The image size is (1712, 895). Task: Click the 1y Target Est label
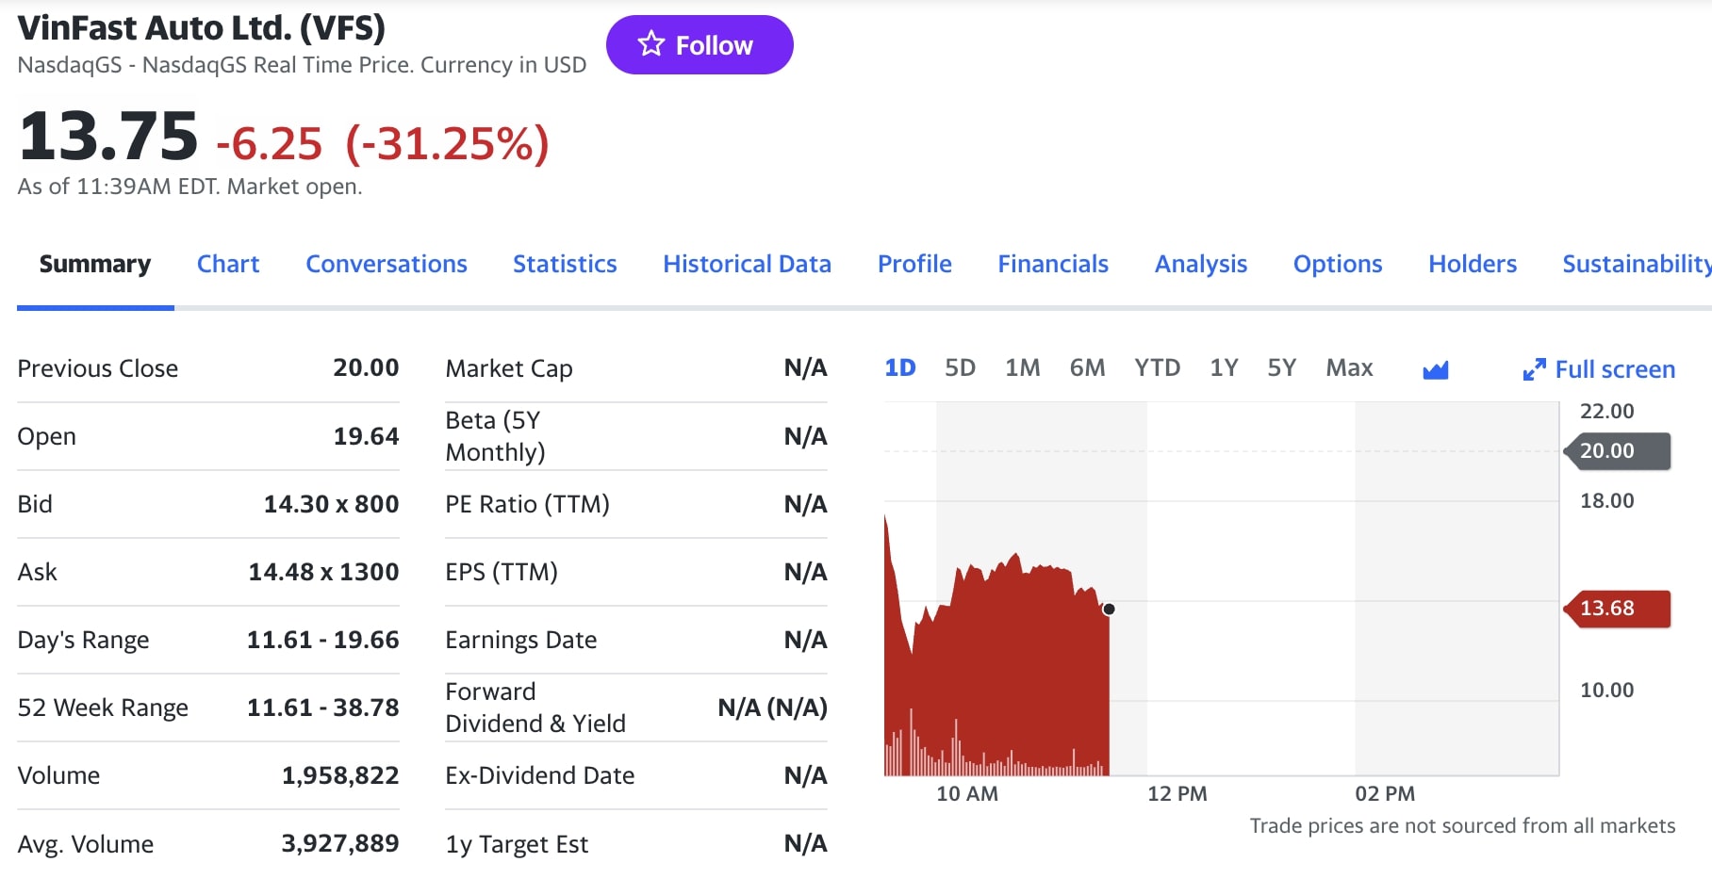(x=517, y=844)
